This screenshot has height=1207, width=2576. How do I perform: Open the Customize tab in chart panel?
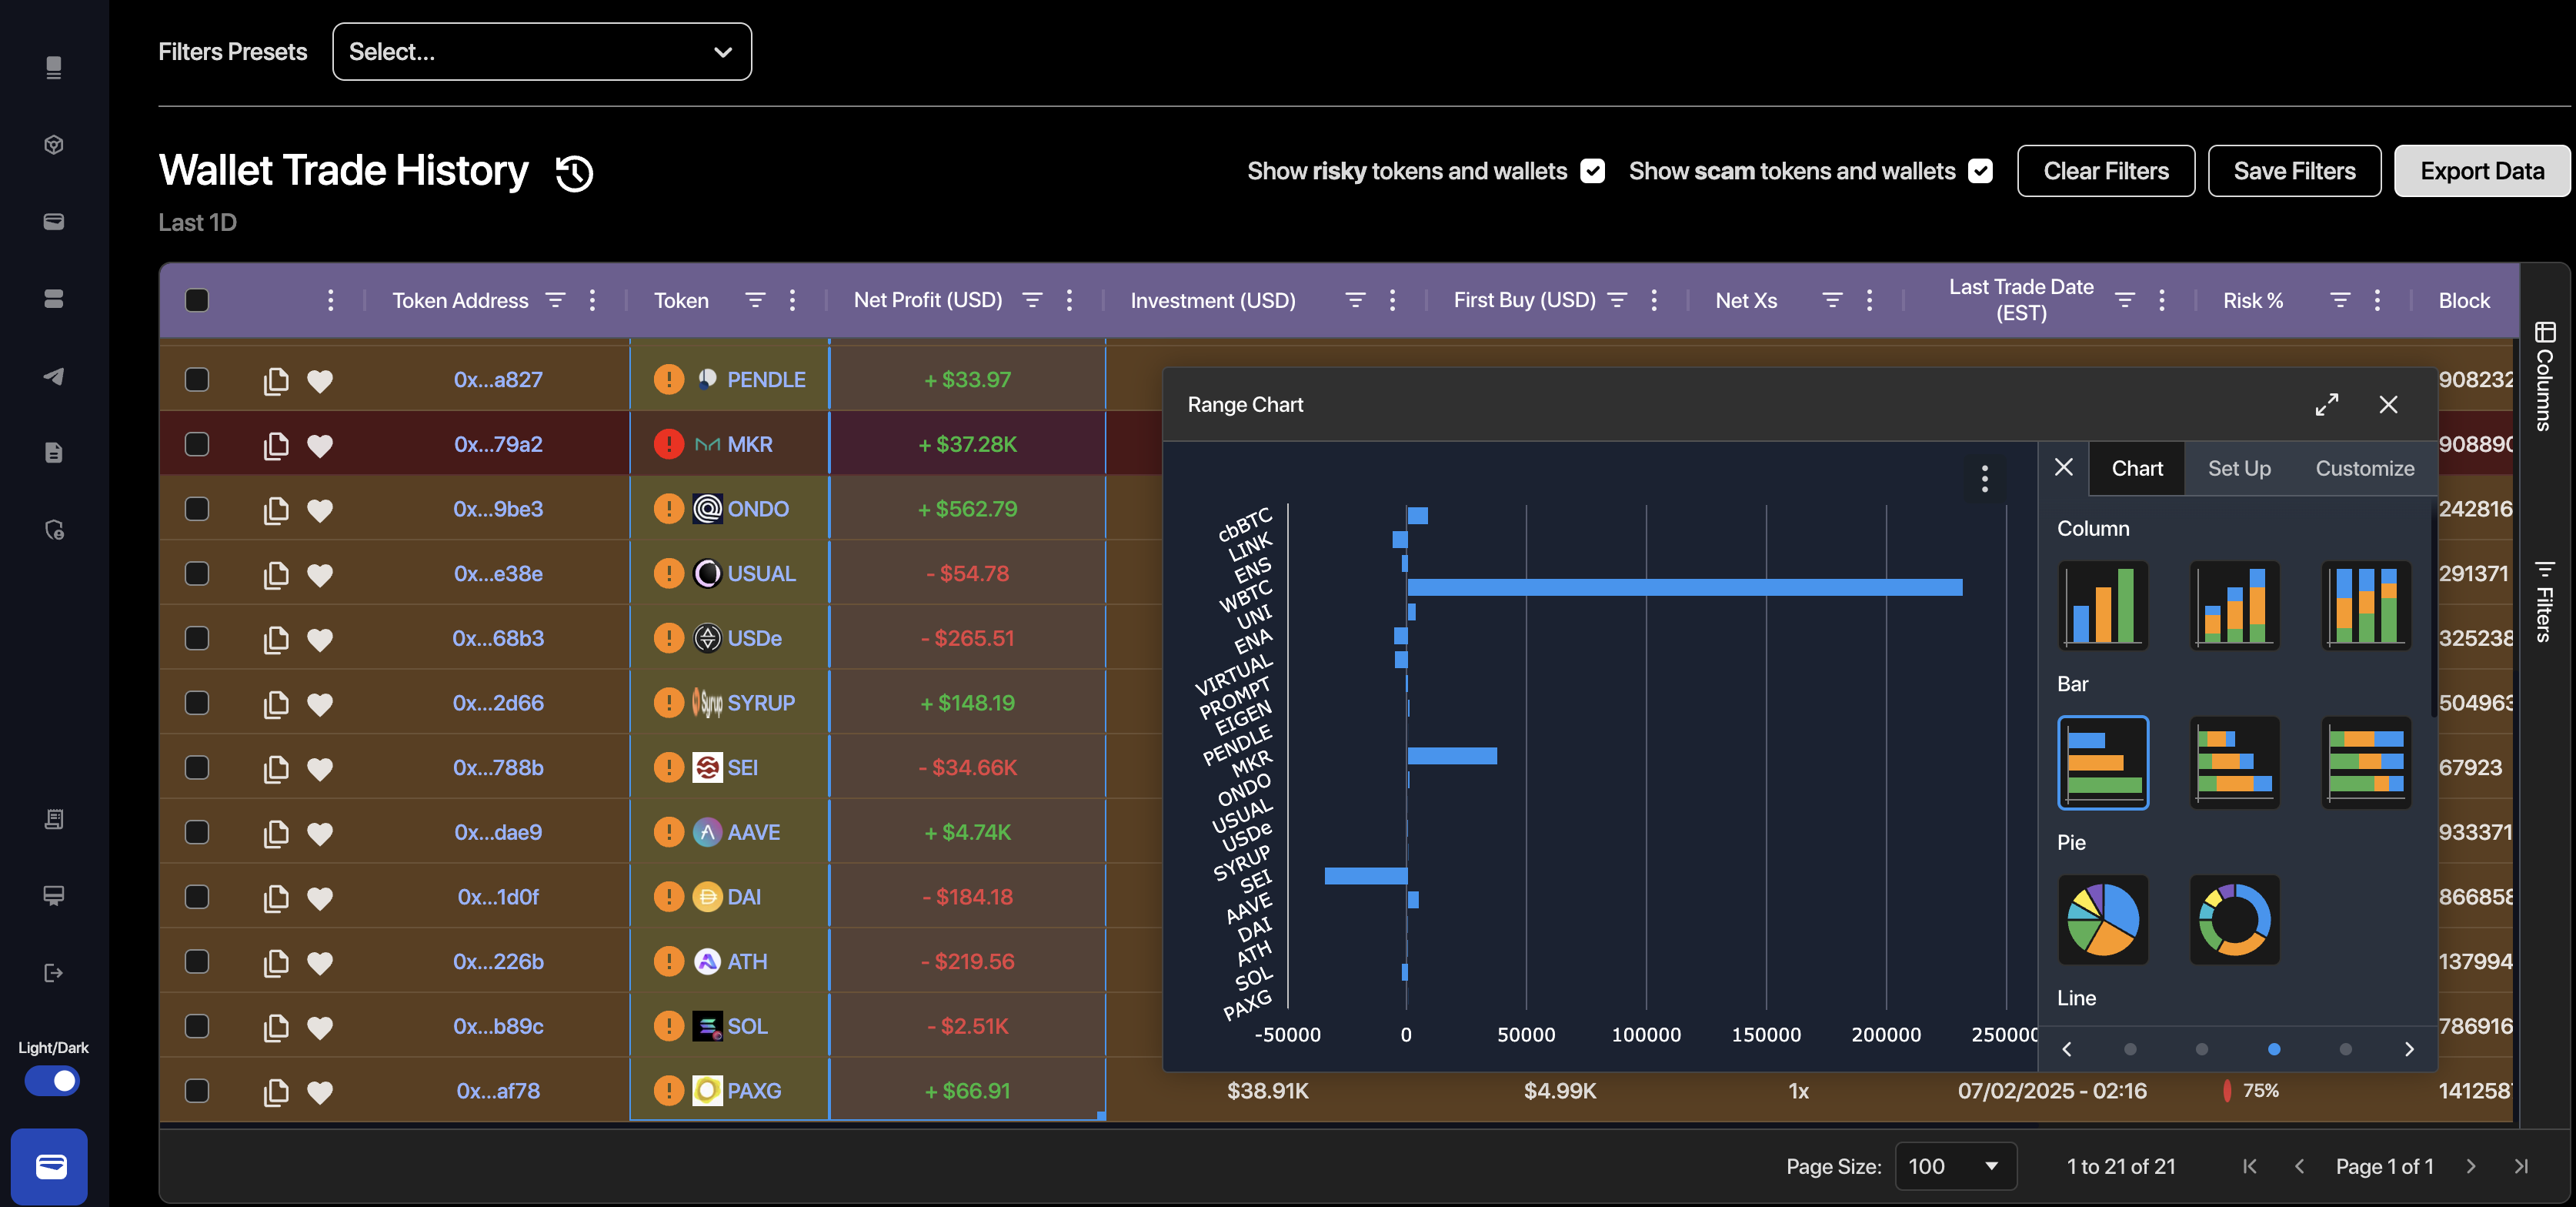click(2364, 468)
